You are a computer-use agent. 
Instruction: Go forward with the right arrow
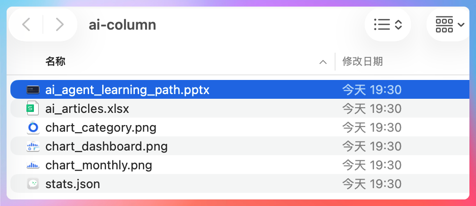pos(60,24)
